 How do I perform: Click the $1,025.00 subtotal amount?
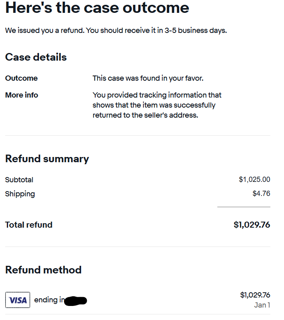[x=254, y=179]
